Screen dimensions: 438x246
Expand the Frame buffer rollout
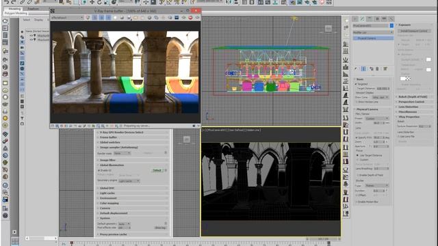(x=133, y=137)
